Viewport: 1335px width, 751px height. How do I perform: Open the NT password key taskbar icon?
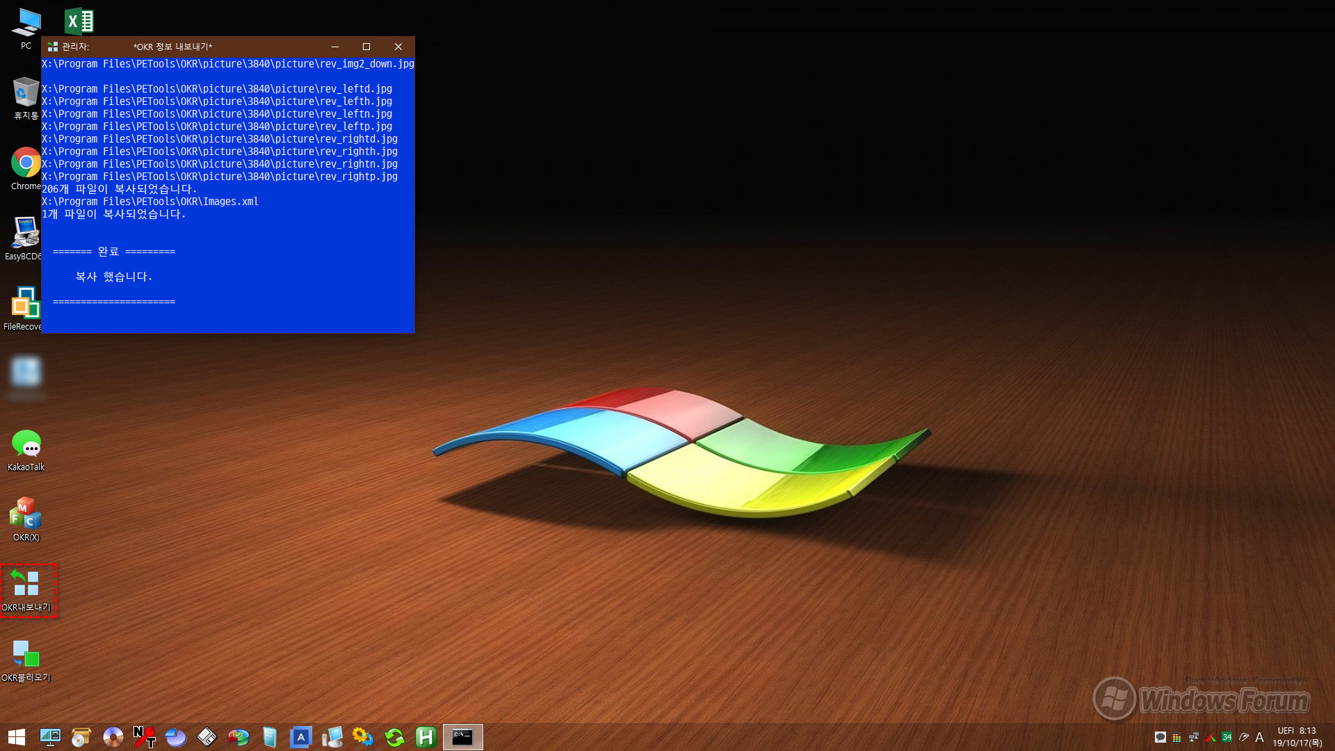pyautogui.click(x=144, y=737)
